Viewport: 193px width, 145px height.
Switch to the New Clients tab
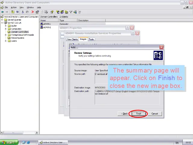(72, 39)
